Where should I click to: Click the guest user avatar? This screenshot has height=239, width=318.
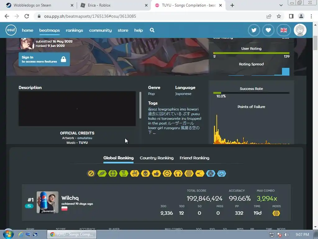(300, 30)
